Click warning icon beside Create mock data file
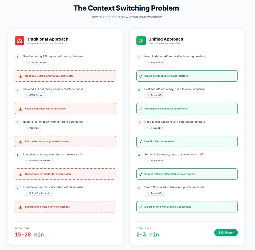 20,109
